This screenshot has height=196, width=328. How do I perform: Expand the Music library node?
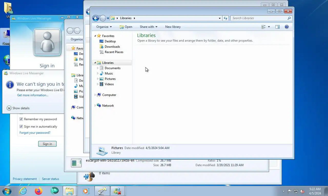tap(98, 73)
